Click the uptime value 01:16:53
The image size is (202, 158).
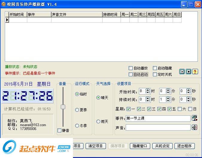pos(44,109)
